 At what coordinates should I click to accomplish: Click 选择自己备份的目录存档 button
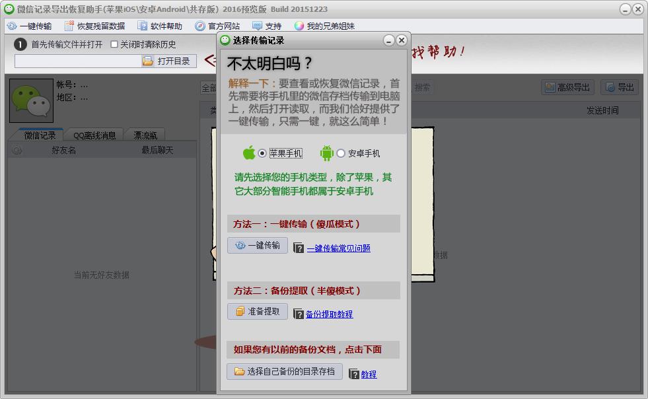point(285,372)
